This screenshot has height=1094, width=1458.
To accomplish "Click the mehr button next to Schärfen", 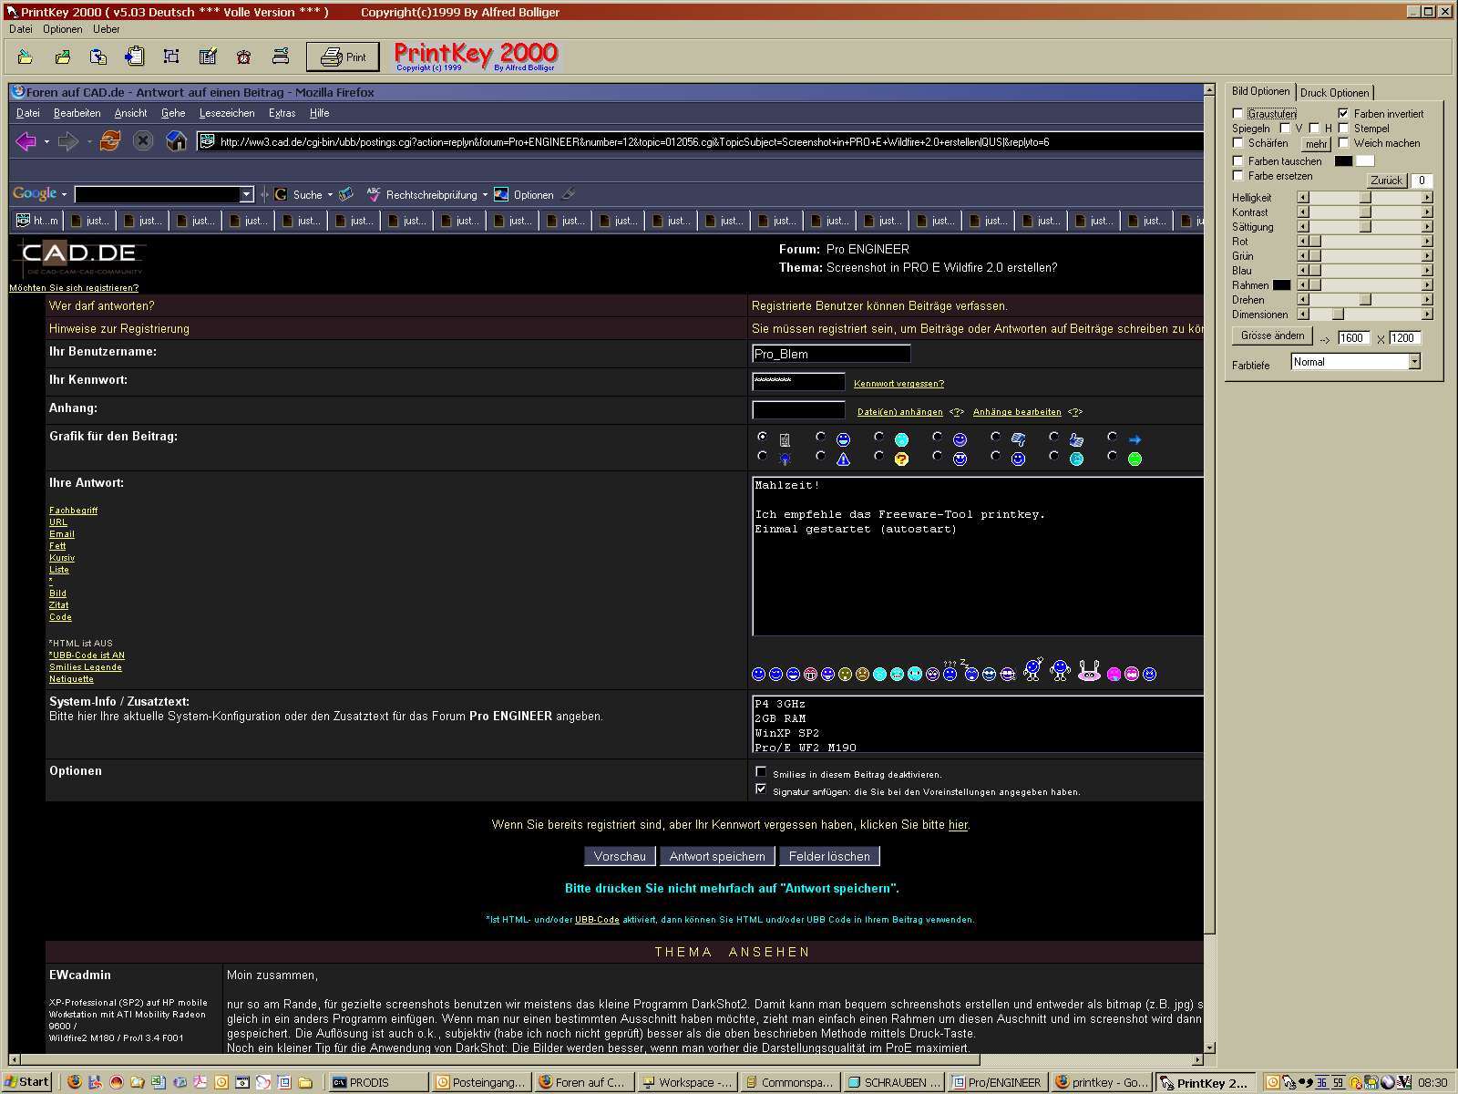I will [1316, 144].
